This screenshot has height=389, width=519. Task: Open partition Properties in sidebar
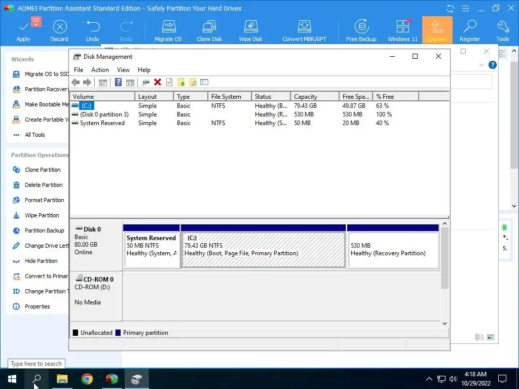[31, 306]
